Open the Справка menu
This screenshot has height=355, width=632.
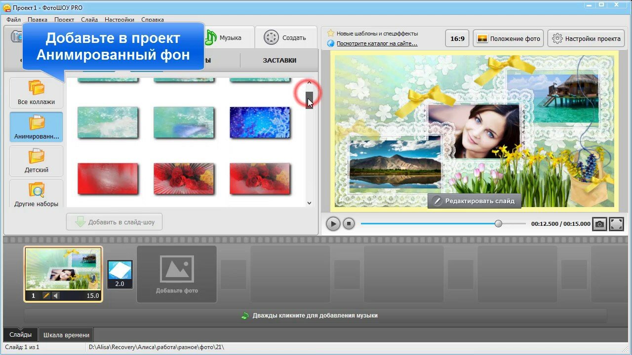(153, 20)
